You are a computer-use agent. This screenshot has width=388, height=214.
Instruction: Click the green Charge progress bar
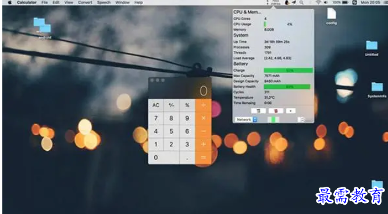pyautogui.click(x=289, y=70)
